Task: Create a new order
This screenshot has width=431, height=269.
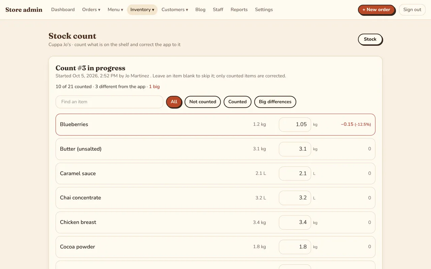Action: (x=376, y=10)
